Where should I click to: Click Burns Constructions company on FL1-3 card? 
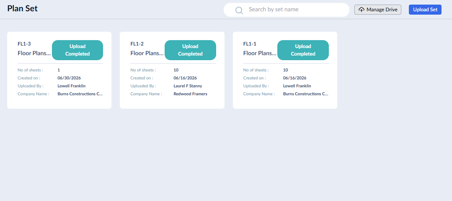click(x=80, y=94)
